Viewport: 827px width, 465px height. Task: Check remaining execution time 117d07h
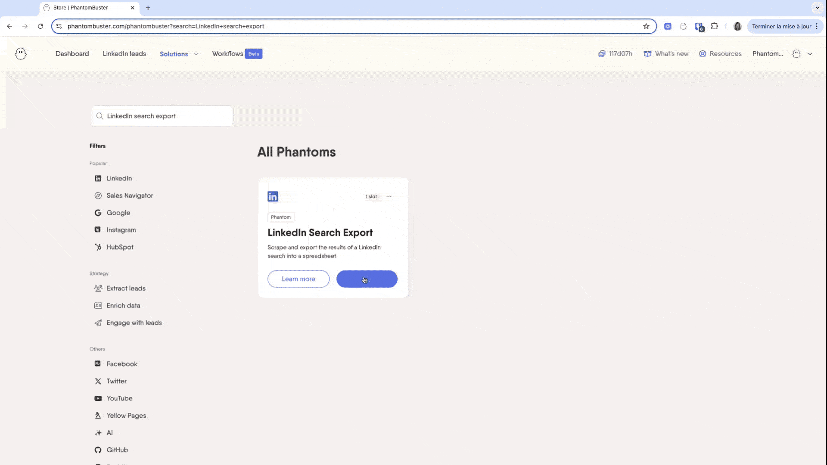[x=615, y=54]
